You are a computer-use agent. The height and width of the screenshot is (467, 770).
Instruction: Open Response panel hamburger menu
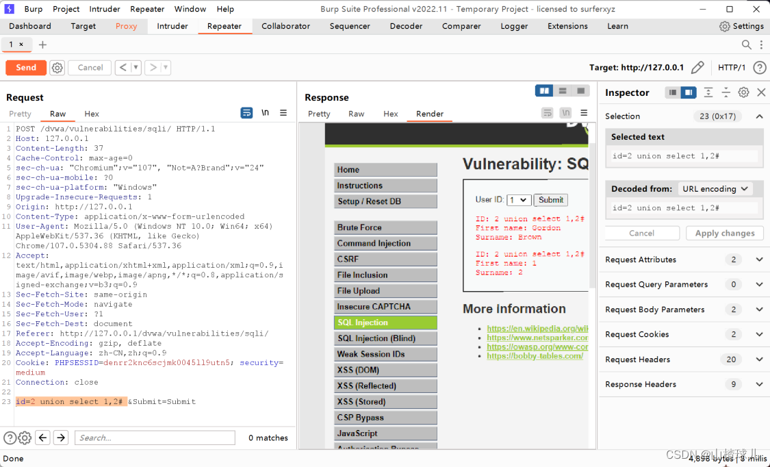click(584, 113)
